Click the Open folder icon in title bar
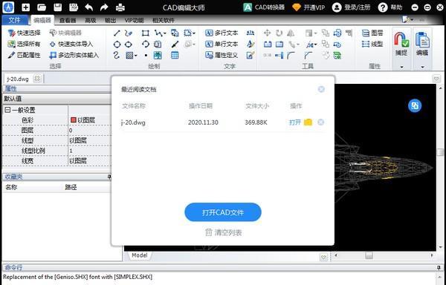 tap(42, 7)
